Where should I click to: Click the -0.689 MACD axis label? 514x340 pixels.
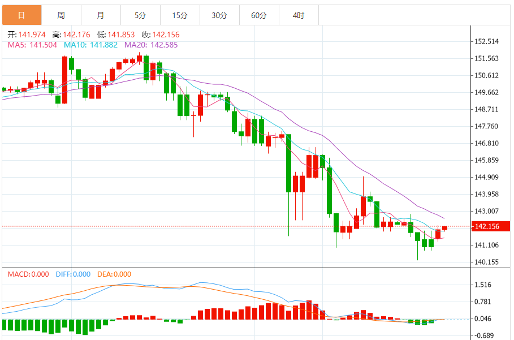tap(485, 335)
